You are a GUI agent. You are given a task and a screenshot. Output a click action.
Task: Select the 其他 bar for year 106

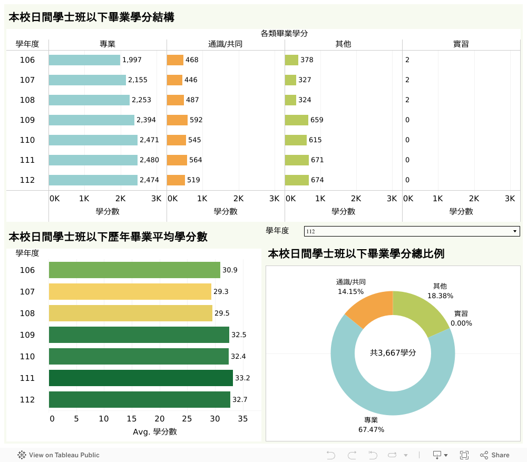[x=291, y=60]
